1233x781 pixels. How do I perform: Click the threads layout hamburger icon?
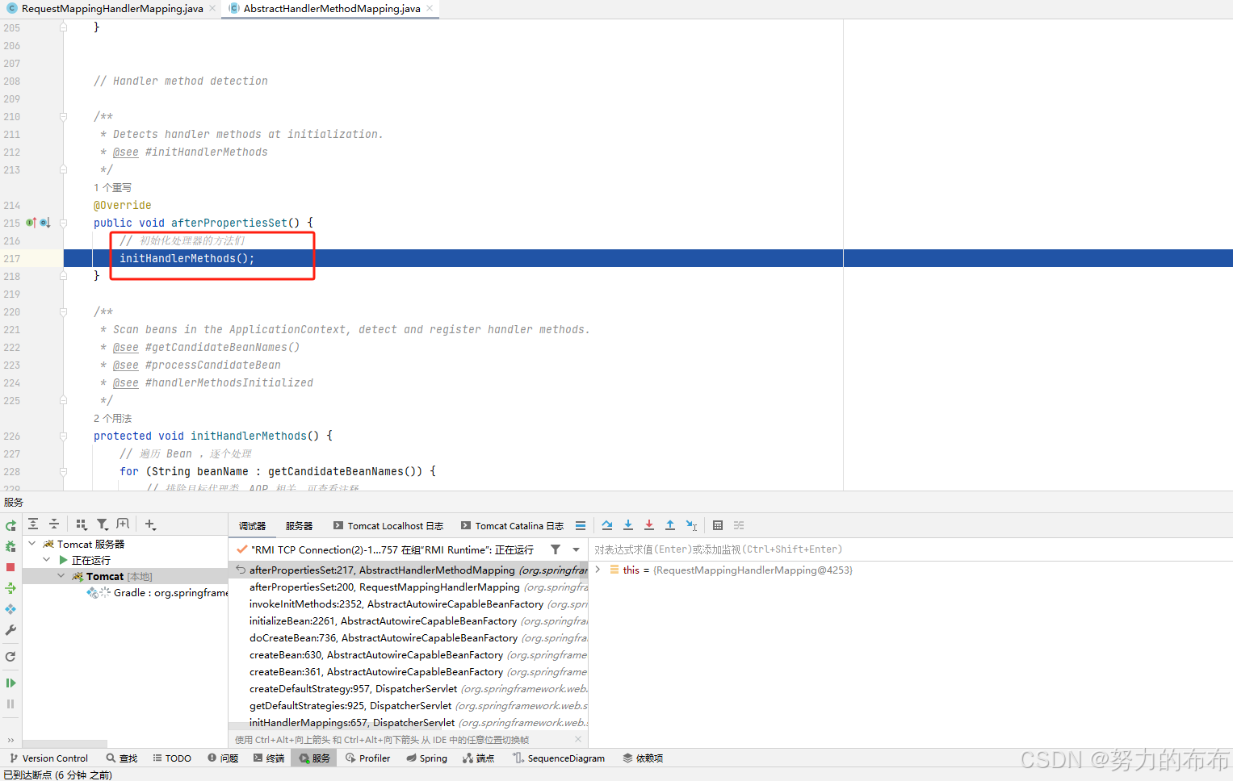pos(581,525)
